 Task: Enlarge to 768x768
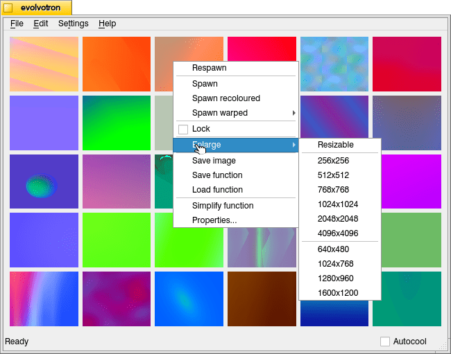coord(340,190)
